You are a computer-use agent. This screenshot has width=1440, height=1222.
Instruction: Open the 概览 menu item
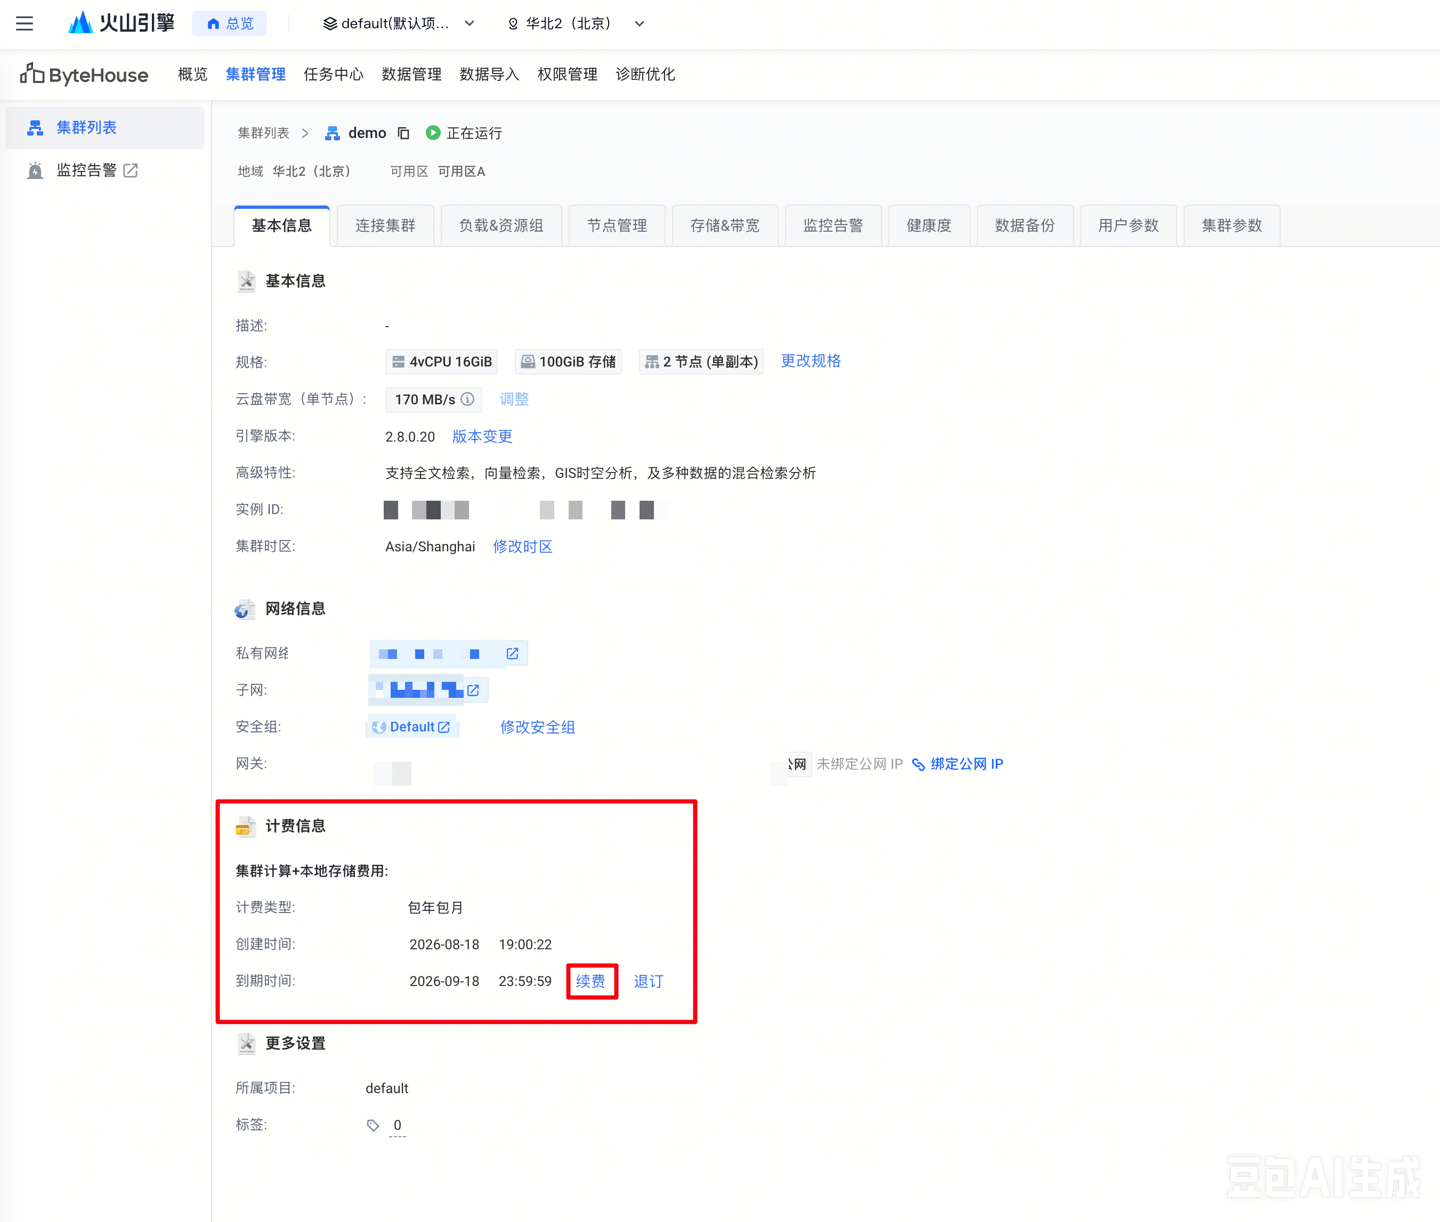click(x=192, y=74)
